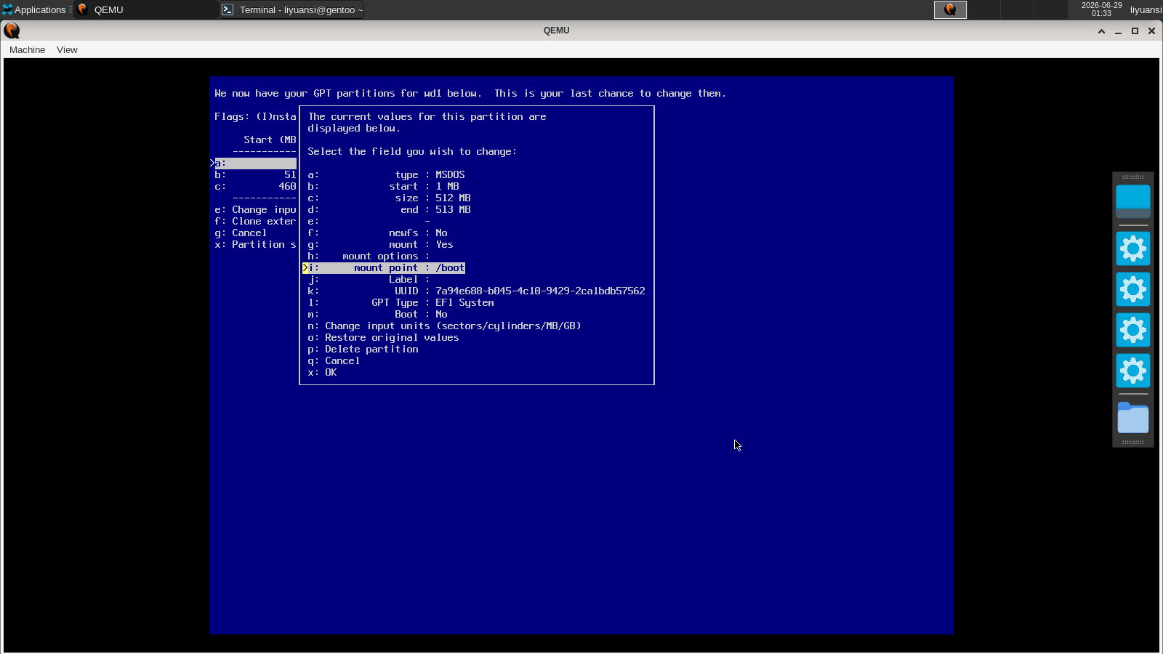Select the 'mount point : /boot' row
The width and height of the screenshot is (1163, 654).
pyautogui.click(x=384, y=268)
